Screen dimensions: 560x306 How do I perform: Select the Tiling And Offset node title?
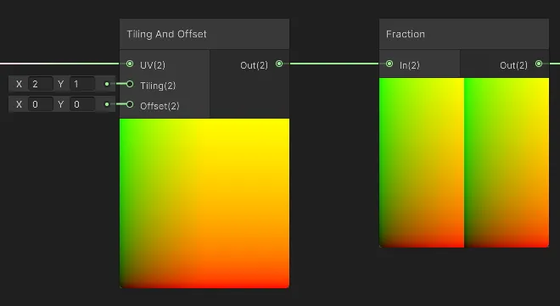click(166, 34)
